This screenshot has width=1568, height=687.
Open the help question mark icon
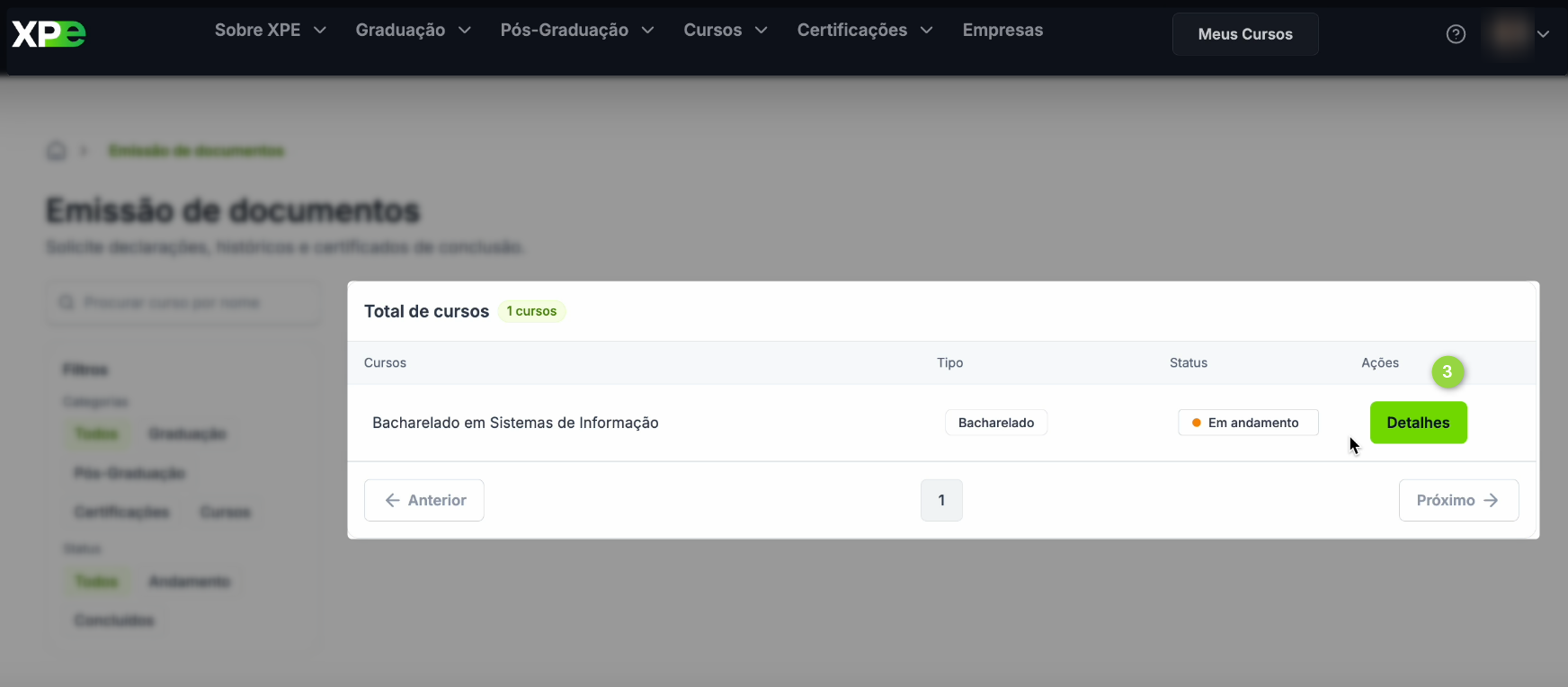1456,34
